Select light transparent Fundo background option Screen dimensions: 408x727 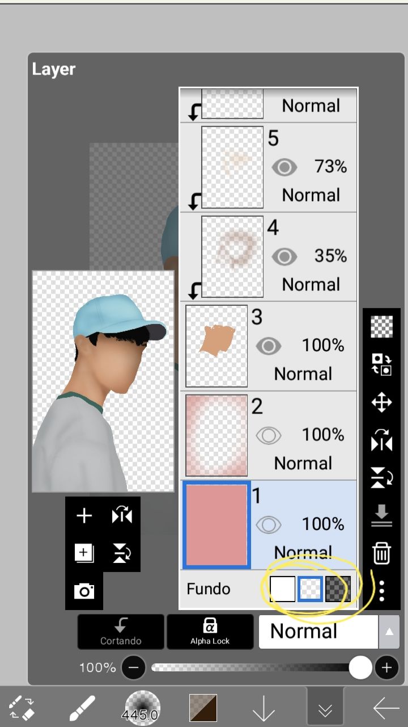point(310,589)
